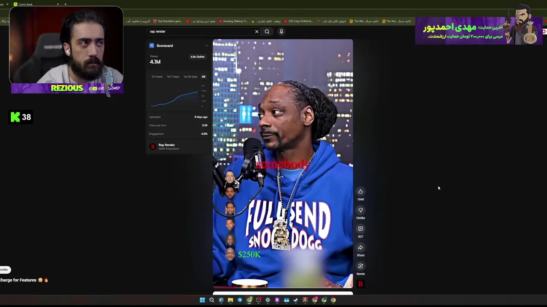
Task: Click the 4.8% engagement value
Action: [204, 134]
